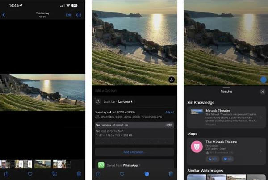Toggle the info button in the left phone toolbar
This screenshot has width=268, height=180.
point(54,174)
